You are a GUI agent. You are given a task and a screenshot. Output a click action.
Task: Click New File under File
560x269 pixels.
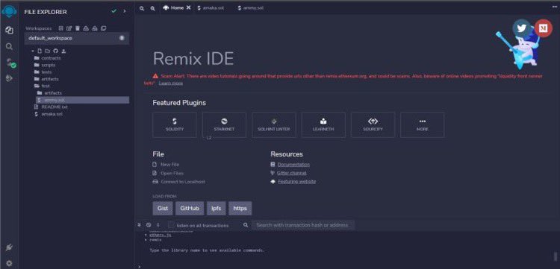click(166, 165)
